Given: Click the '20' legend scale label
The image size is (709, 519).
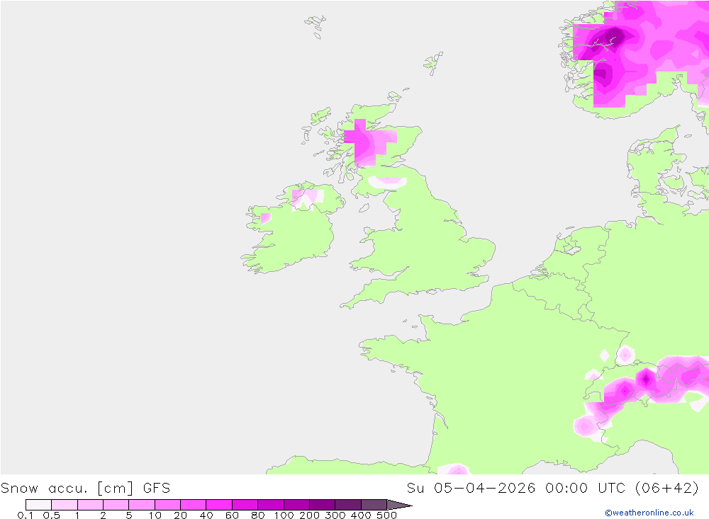Looking at the screenshot, I should coord(180,515).
